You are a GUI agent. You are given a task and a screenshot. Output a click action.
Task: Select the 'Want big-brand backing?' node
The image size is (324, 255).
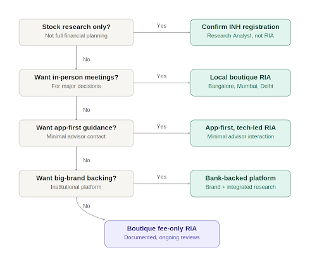click(x=76, y=184)
